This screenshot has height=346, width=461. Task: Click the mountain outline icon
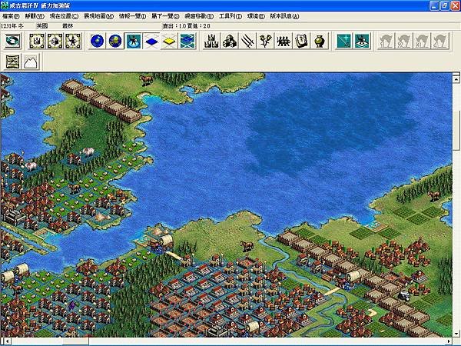coord(31,62)
